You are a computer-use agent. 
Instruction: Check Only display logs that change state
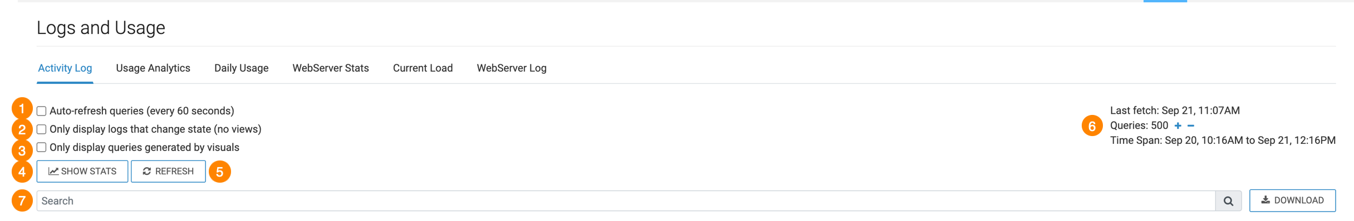coord(42,129)
